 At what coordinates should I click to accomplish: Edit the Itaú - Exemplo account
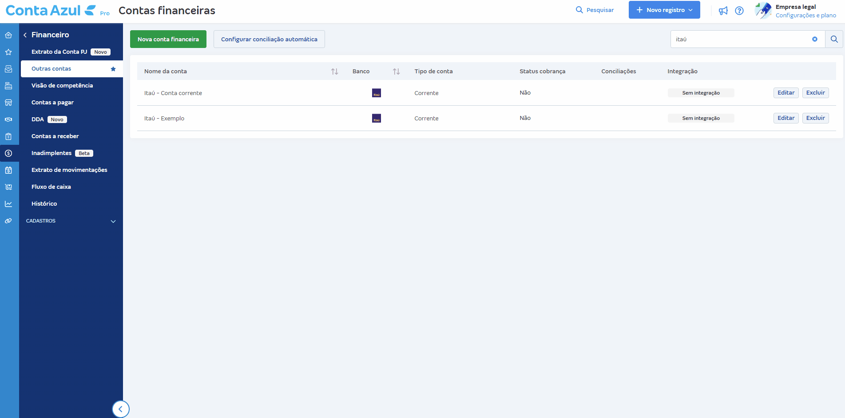[x=785, y=118]
